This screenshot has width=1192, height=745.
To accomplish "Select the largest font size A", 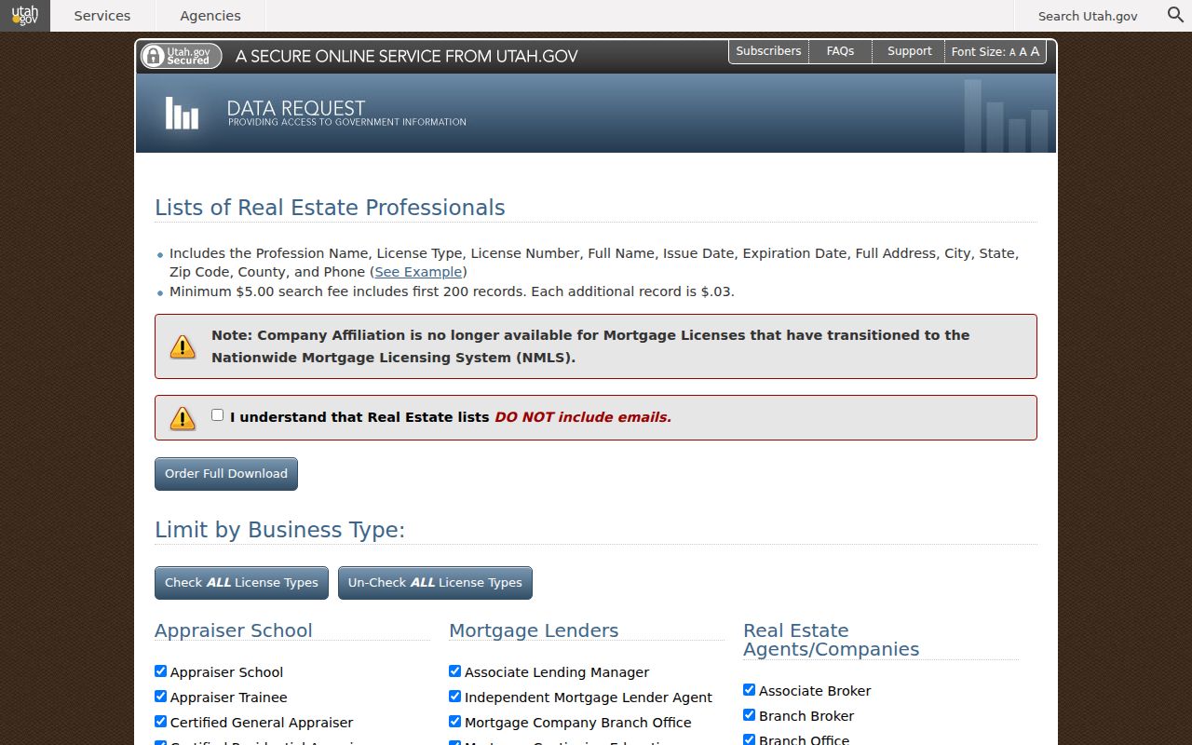I will [1035, 52].
